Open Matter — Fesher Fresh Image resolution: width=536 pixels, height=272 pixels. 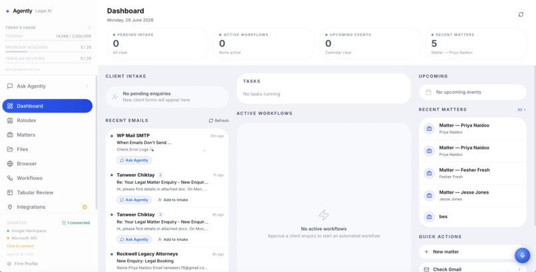473,173
